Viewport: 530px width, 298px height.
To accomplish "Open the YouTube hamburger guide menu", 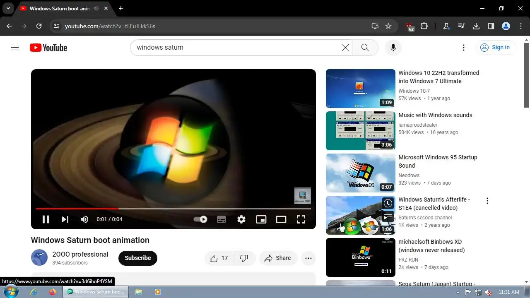I will (x=15, y=48).
